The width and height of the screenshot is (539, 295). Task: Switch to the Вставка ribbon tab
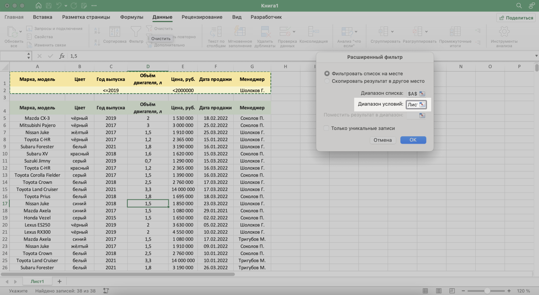coord(42,17)
